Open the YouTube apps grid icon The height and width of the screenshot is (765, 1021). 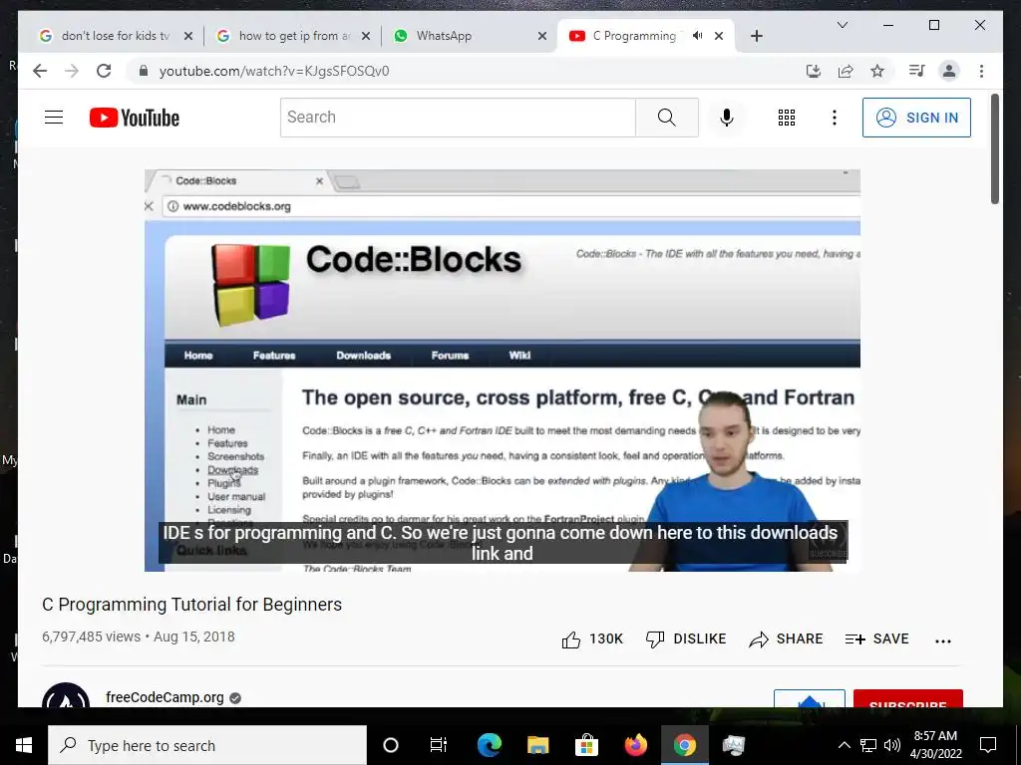[x=786, y=118]
